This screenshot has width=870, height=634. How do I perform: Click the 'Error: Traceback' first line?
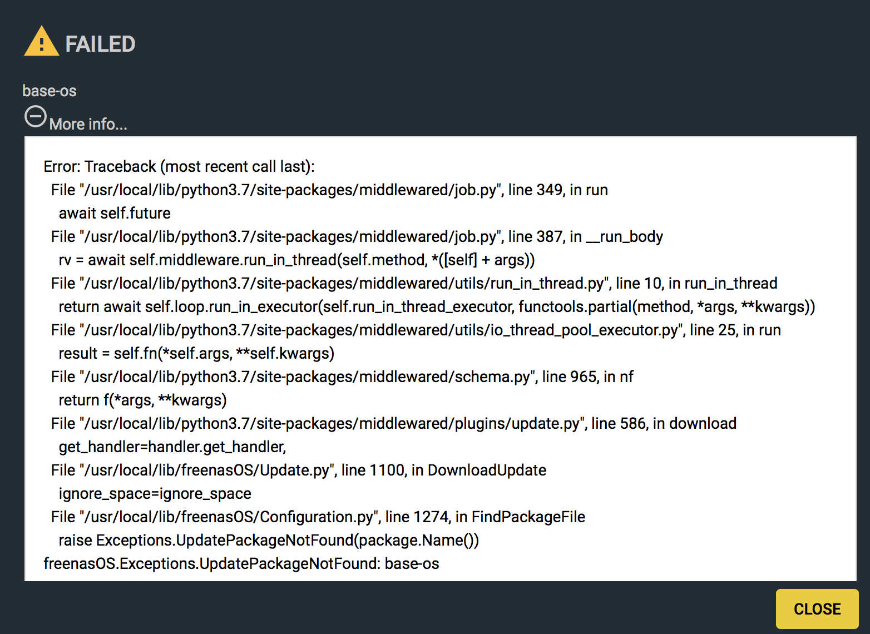179,167
